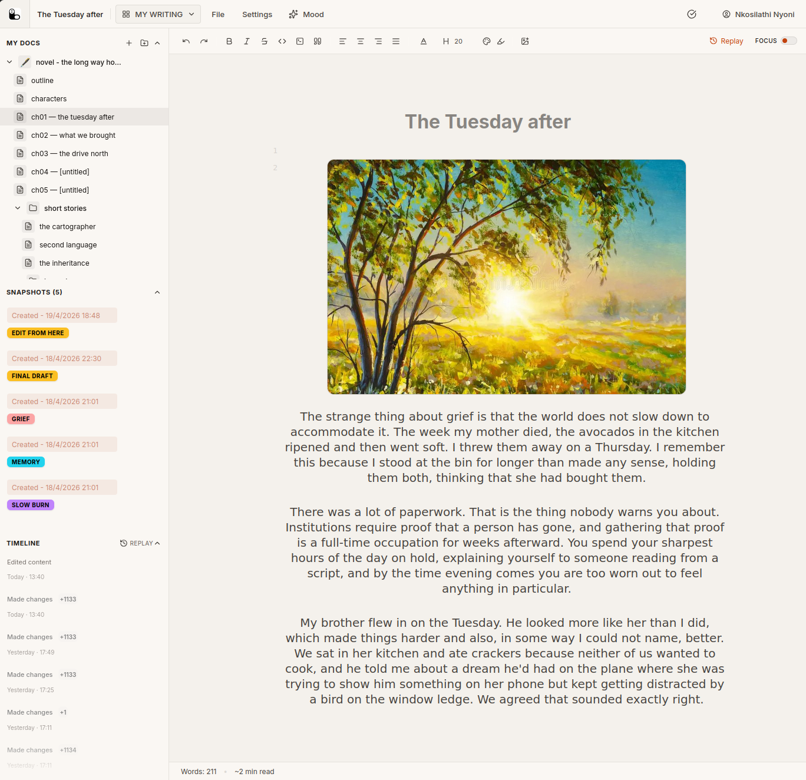Image resolution: width=806 pixels, height=780 pixels.
Task: Open second language story
Action: 84,244
